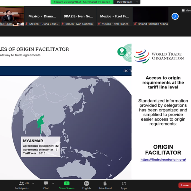This screenshot has width=191, height=191.
Task: Click the Raise Hand button
Action: 105,185
